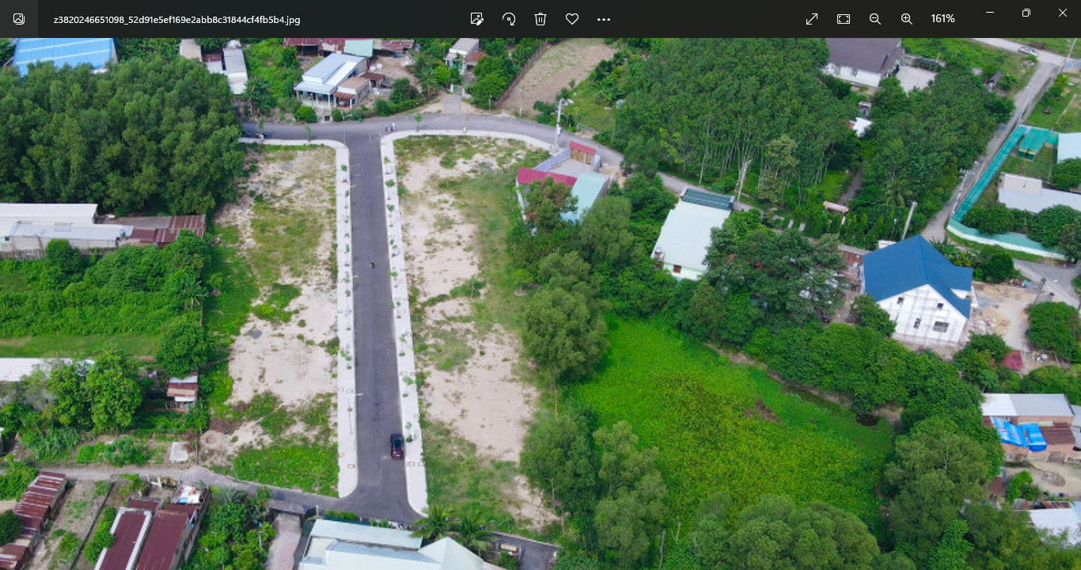Viewport: 1081px width, 570px height.
Task: Delete the photo using the trash icon
Action: pyautogui.click(x=540, y=19)
